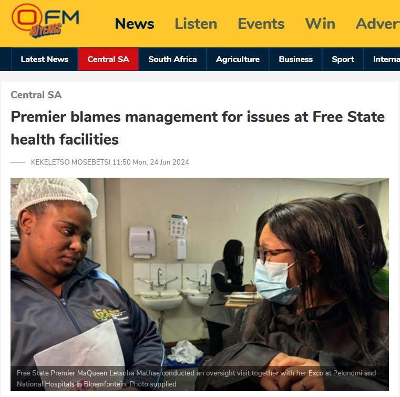Open the Agriculture news tab

point(238,59)
